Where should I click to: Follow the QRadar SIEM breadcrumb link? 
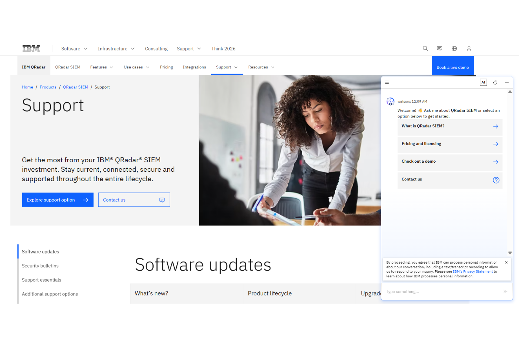point(76,87)
